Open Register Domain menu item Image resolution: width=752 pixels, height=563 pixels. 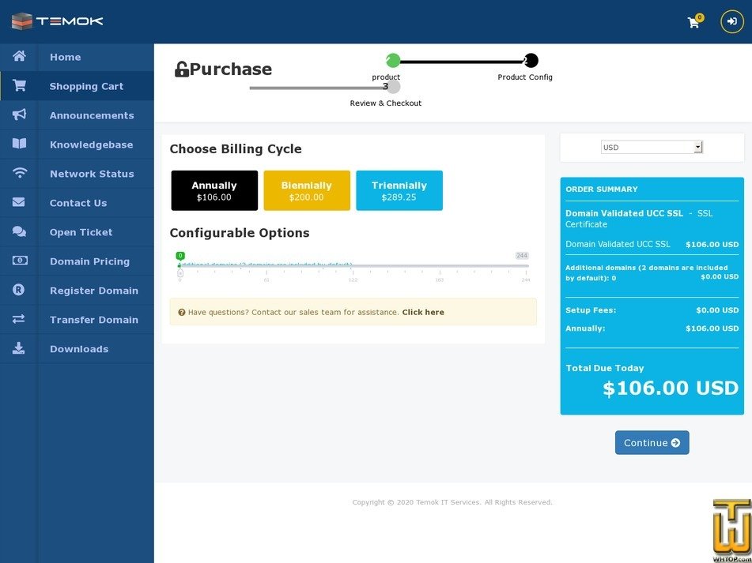coord(93,291)
